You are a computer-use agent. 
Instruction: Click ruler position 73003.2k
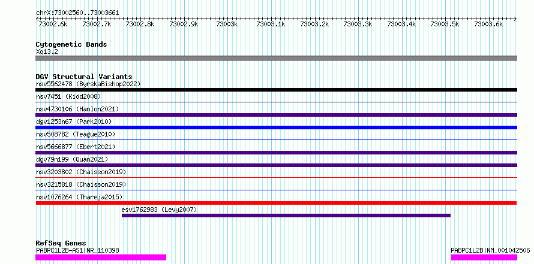[314, 24]
